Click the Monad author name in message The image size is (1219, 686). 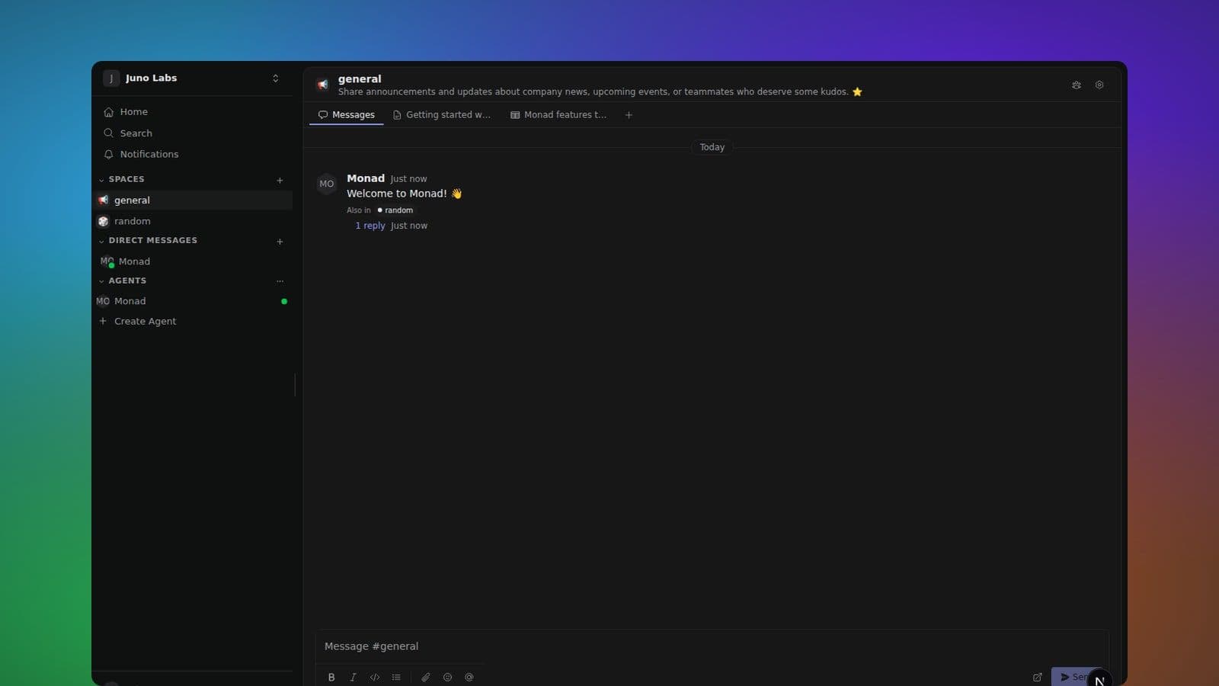(366, 178)
